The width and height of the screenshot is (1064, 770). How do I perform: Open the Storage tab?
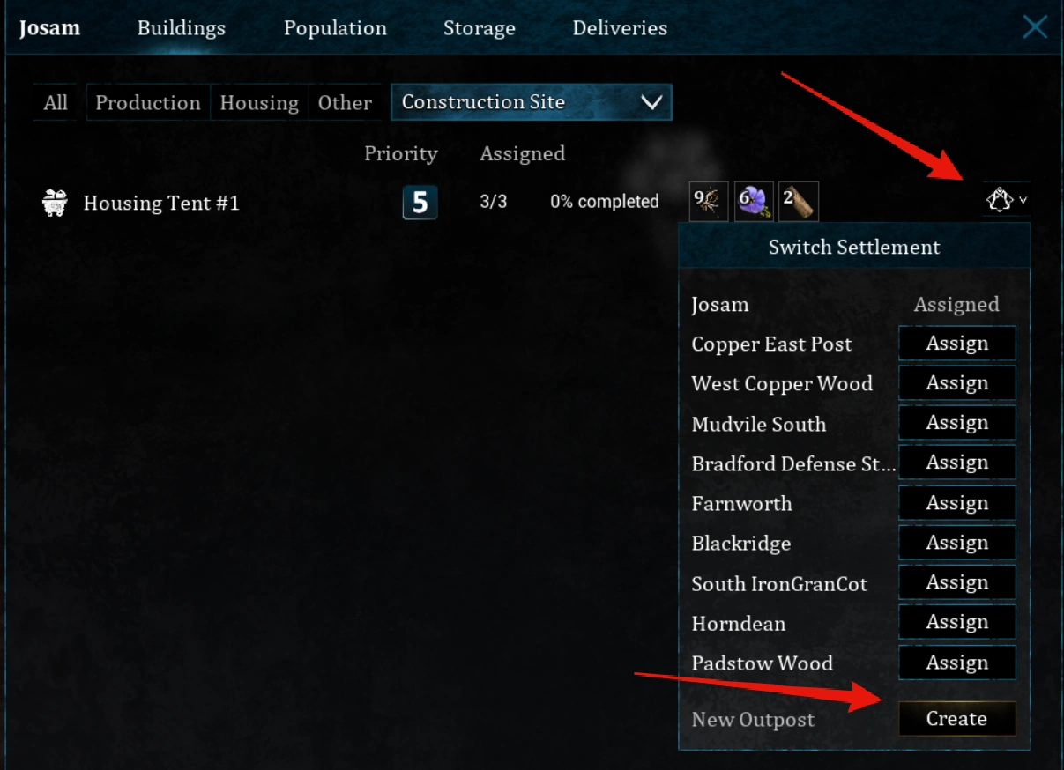click(480, 28)
